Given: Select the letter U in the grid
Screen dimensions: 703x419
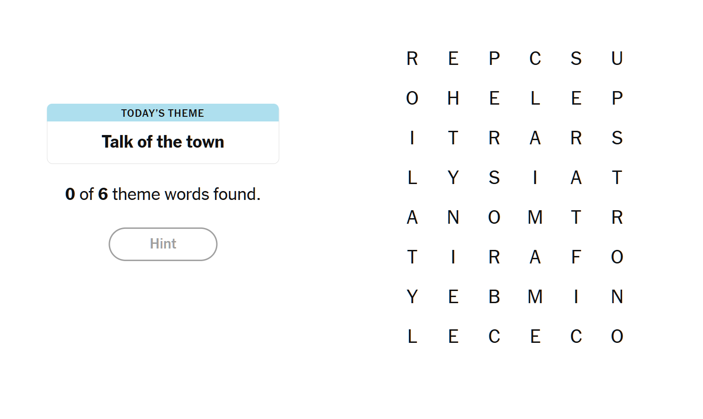Looking at the screenshot, I should (617, 58).
